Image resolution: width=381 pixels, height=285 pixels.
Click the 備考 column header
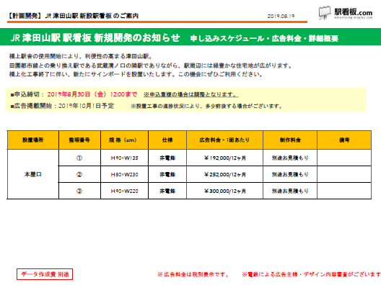344,140
